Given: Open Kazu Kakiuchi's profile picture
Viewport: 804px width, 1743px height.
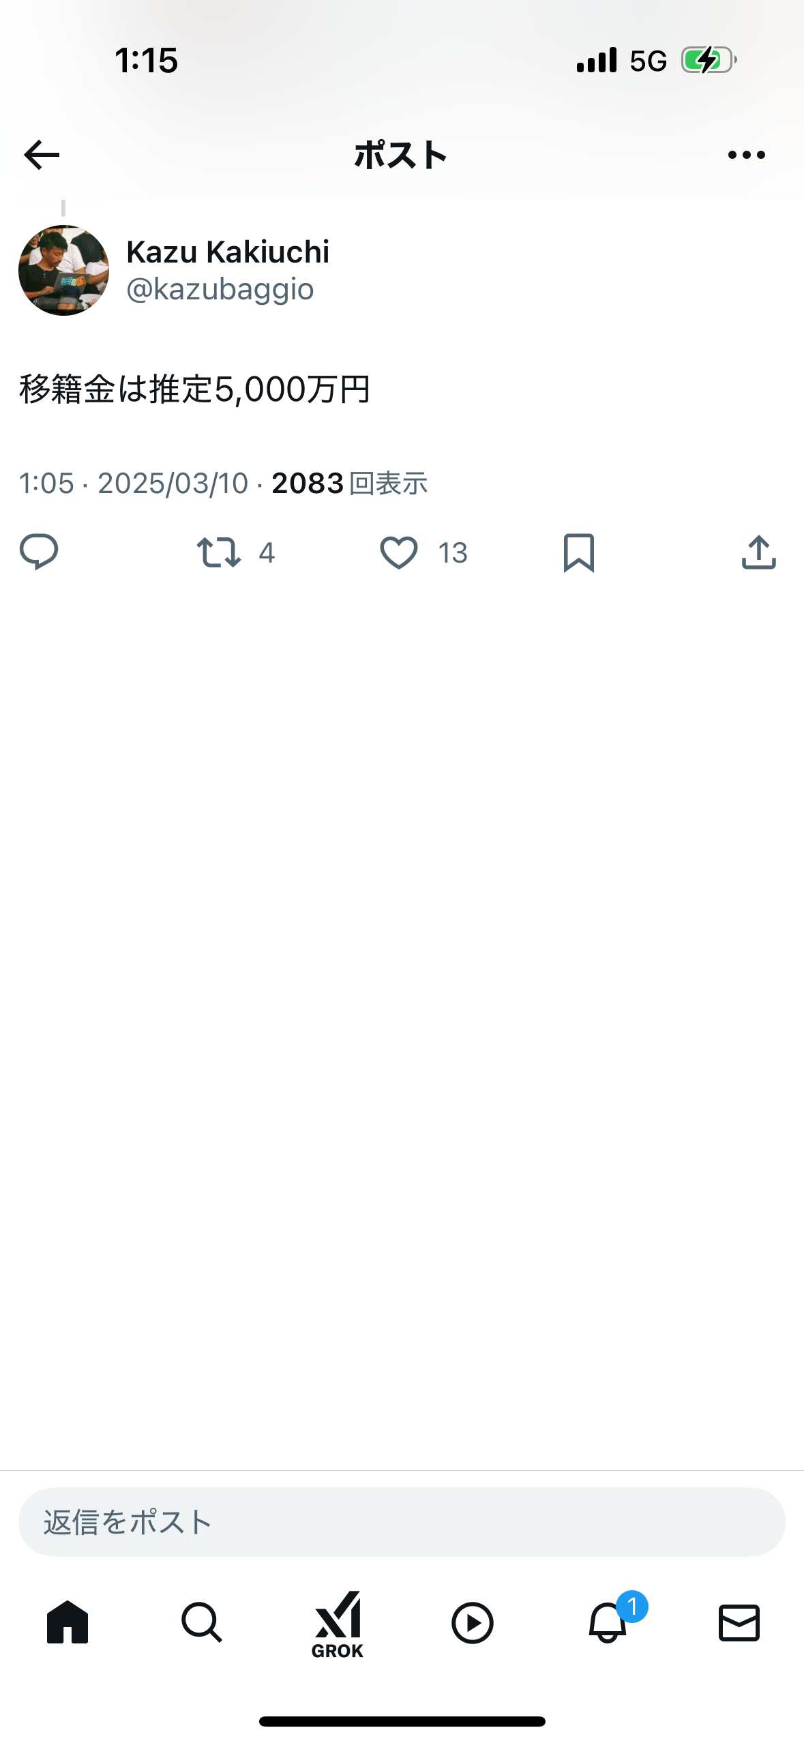Looking at the screenshot, I should coord(63,271).
